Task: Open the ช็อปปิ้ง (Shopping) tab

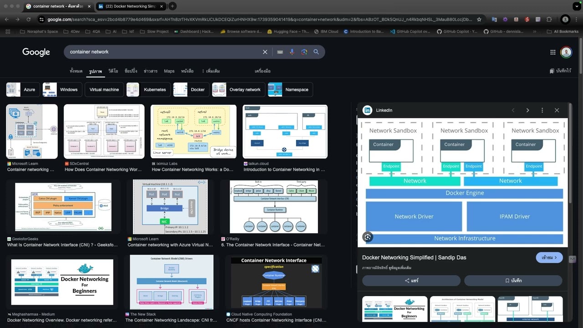Action: tap(131, 71)
